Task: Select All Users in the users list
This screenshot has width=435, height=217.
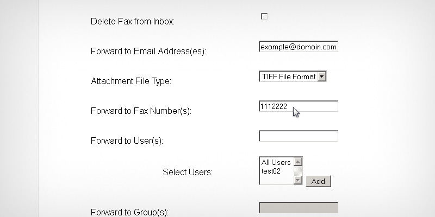Action: tap(276, 162)
